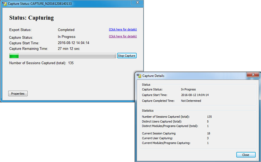Close Capture Status window with X

pyautogui.click(x=138, y=2)
